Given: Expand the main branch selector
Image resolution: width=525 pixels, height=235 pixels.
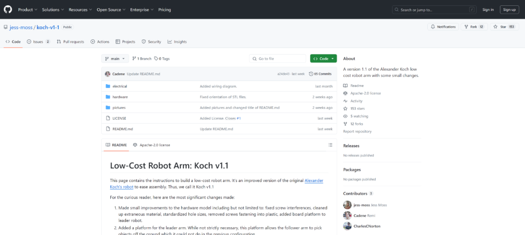Looking at the screenshot, I should pos(115,58).
